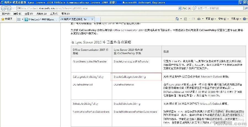Open the 安全(S) command bar menu
This screenshot has width=248, height=127.
tap(223, 19)
